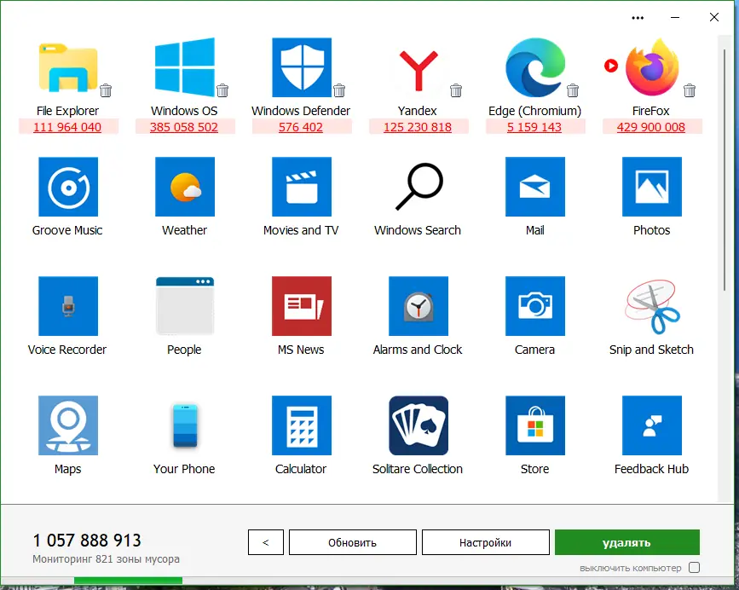The height and width of the screenshot is (590, 739).
Task: Open the FireFox size link 429 900 008
Action: (651, 127)
